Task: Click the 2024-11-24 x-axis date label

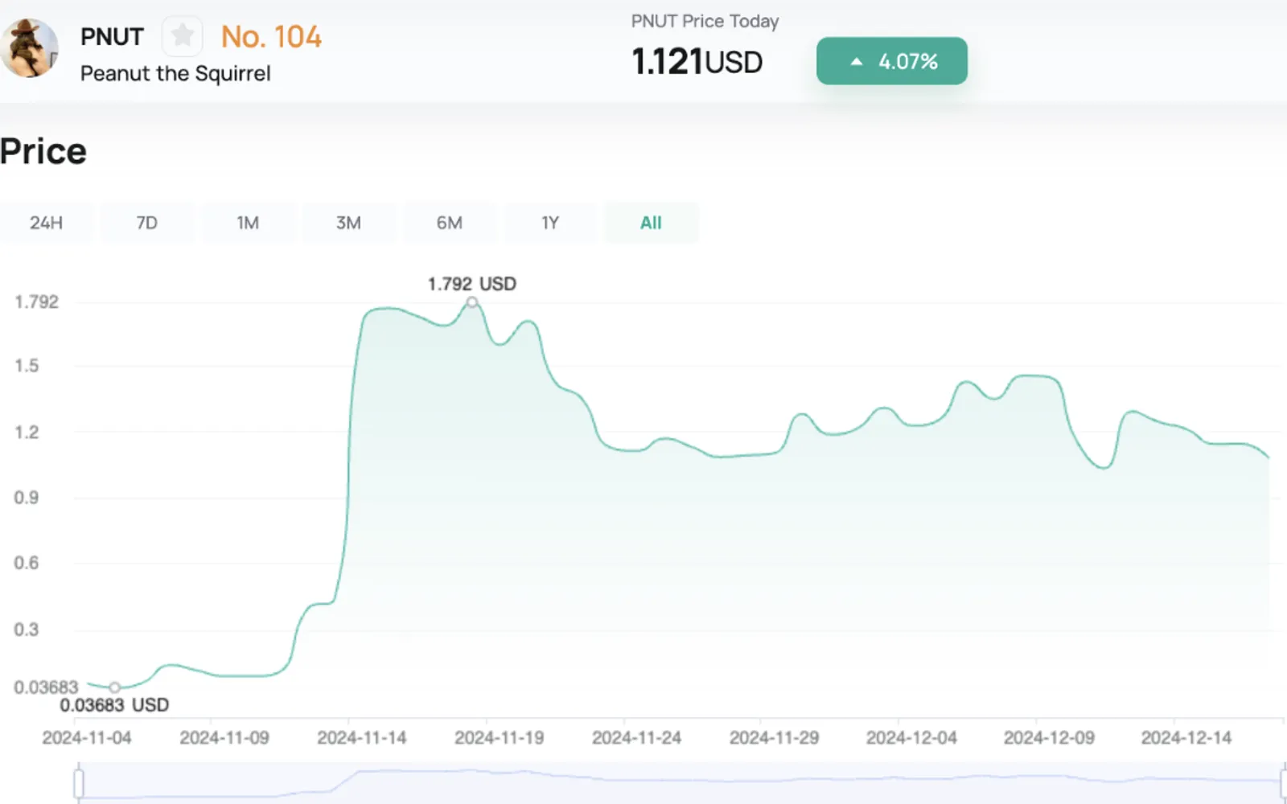Action: [x=637, y=738]
